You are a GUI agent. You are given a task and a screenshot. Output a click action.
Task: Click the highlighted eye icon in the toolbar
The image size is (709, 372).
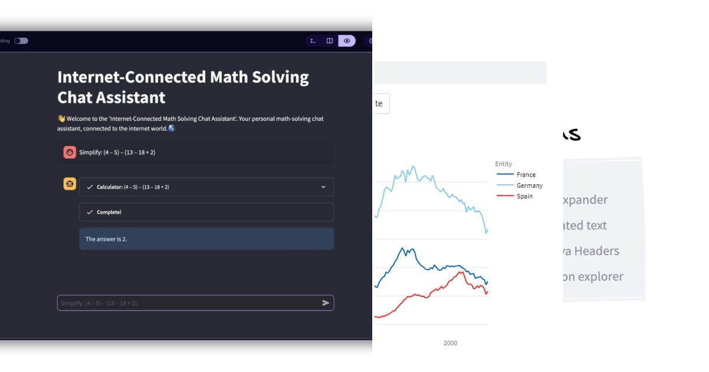[x=347, y=41]
